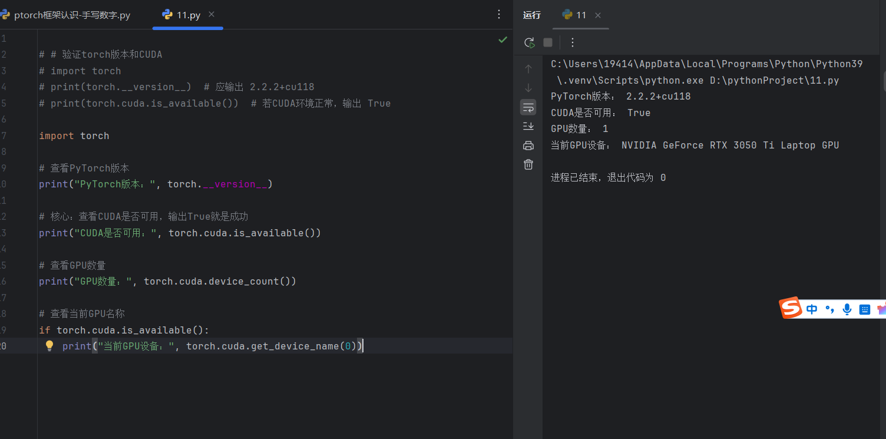The width and height of the screenshot is (886, 439).
Task: Open the Sogou soft keyboard icon
Action: pos(864,309)
